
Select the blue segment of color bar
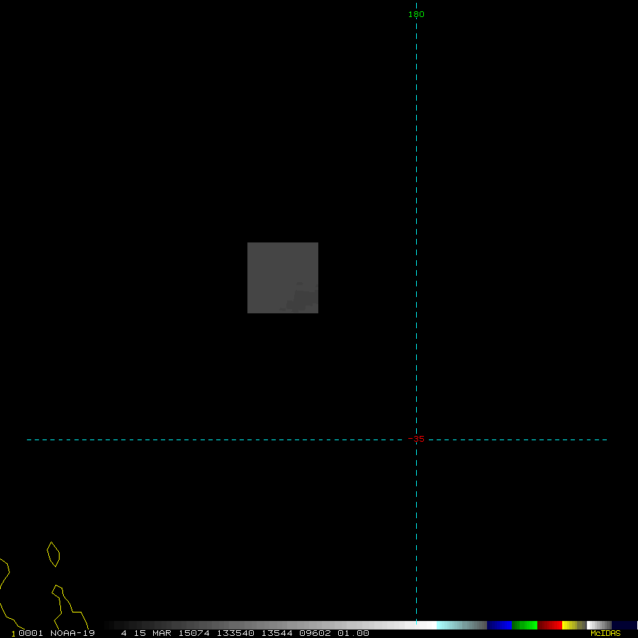pos(499,625)
